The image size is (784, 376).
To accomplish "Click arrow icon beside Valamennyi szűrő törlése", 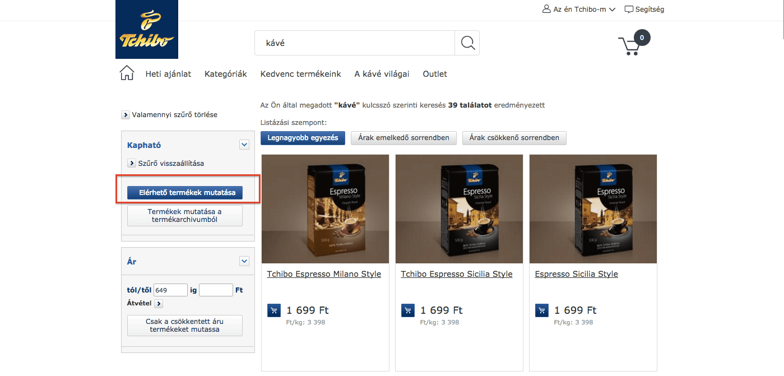I will coord(126,115).
